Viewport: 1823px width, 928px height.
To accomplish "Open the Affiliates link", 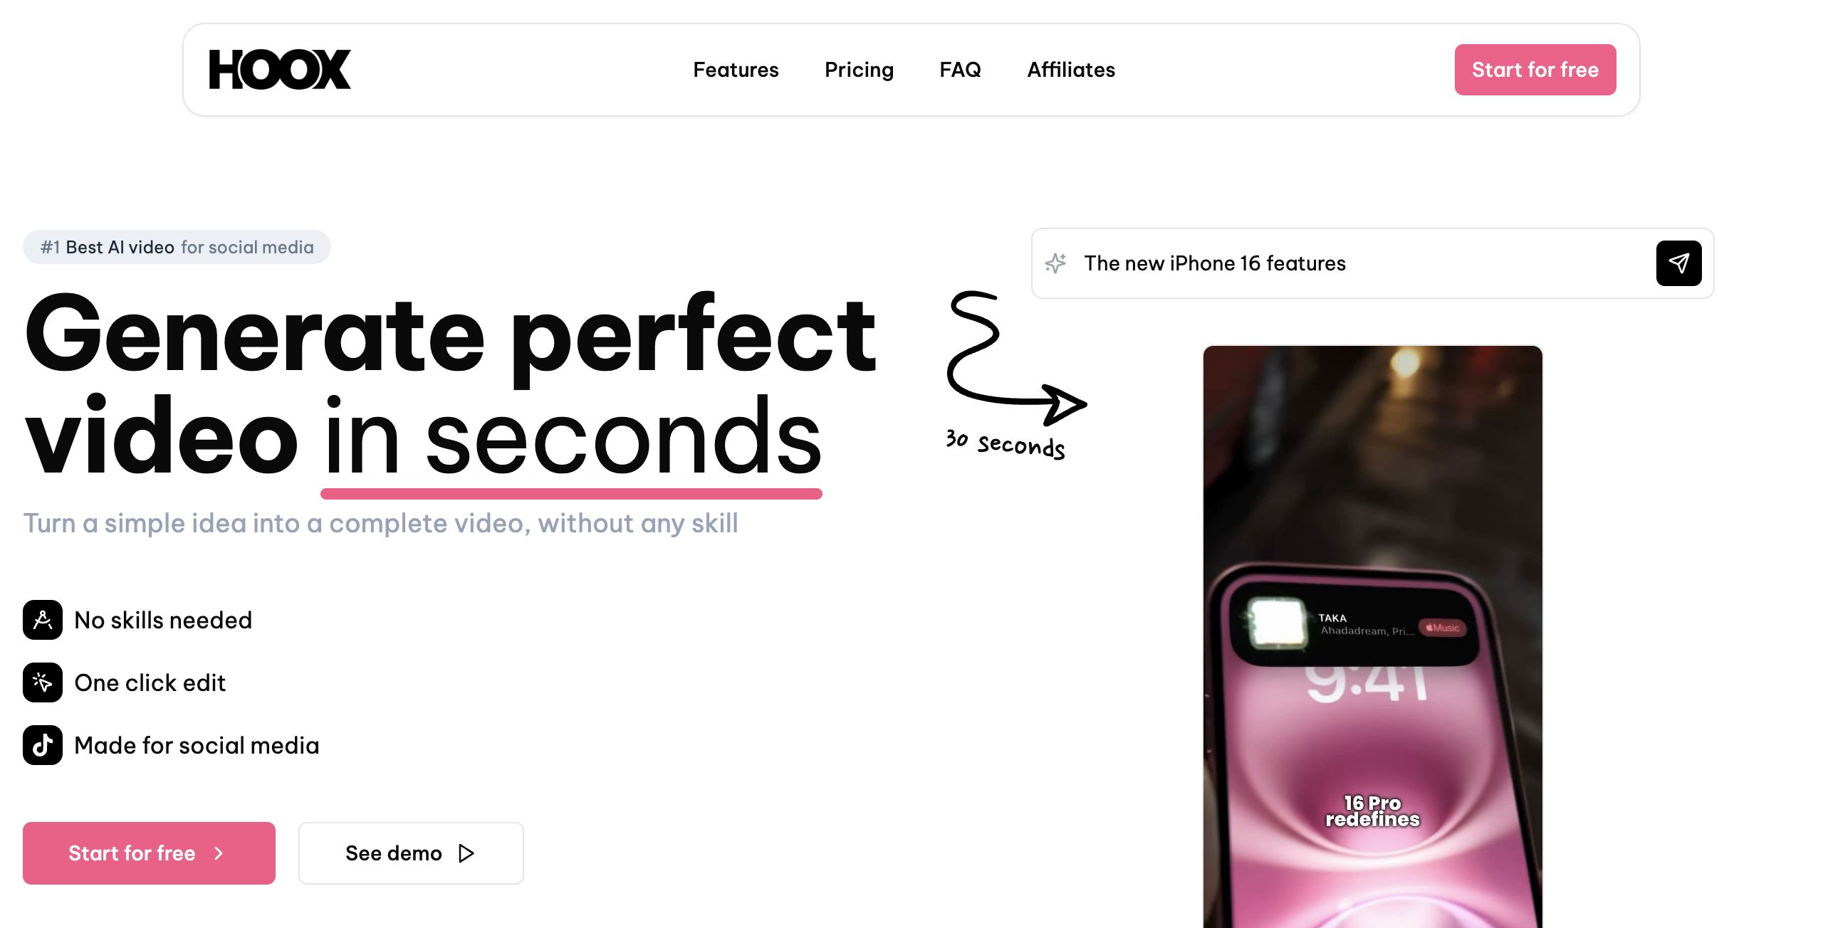I will pos(1071,70).
